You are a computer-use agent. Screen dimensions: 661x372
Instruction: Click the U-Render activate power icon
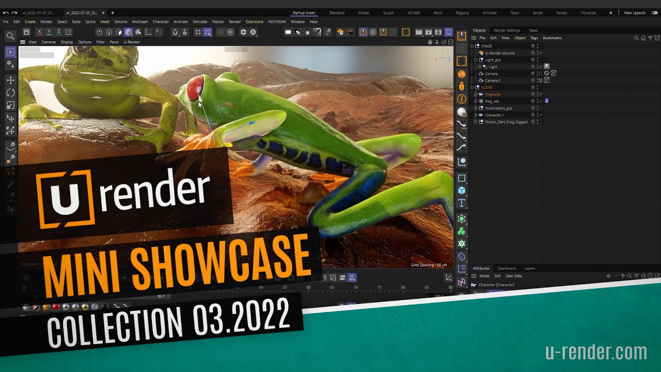[x=363, y=32]
